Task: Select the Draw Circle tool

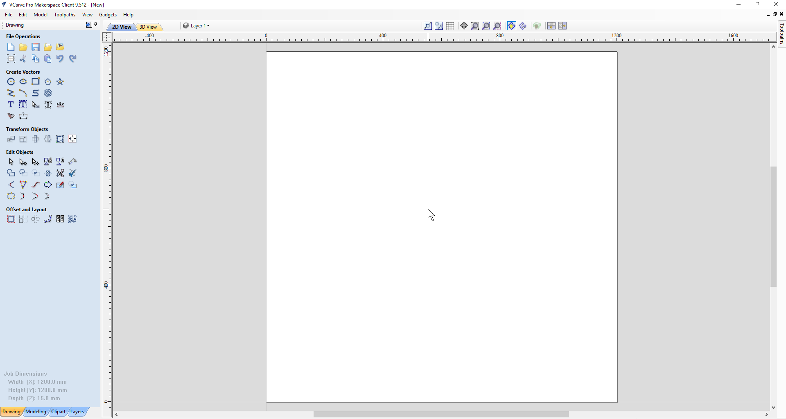Action: click(x=11, y=82)
